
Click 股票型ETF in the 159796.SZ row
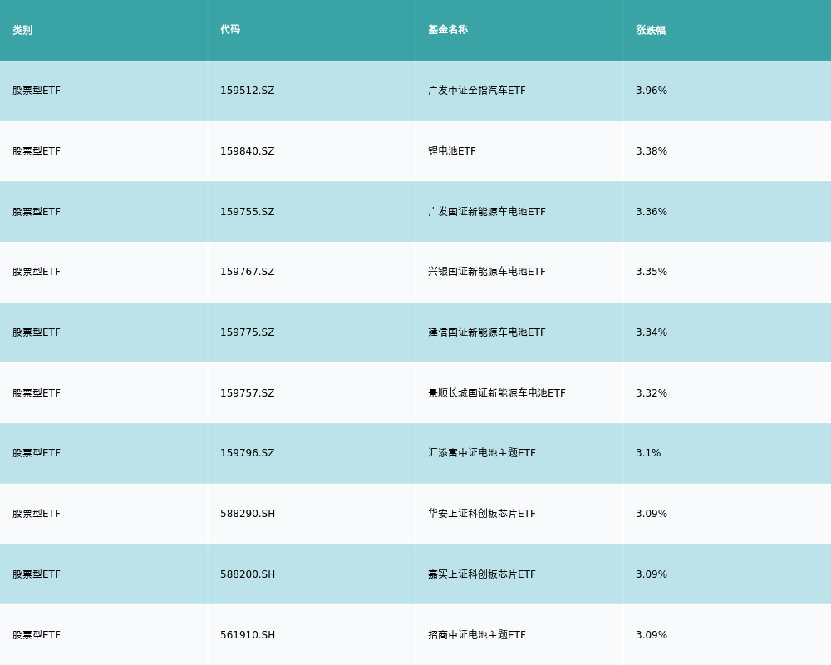[x=37, y=453]
